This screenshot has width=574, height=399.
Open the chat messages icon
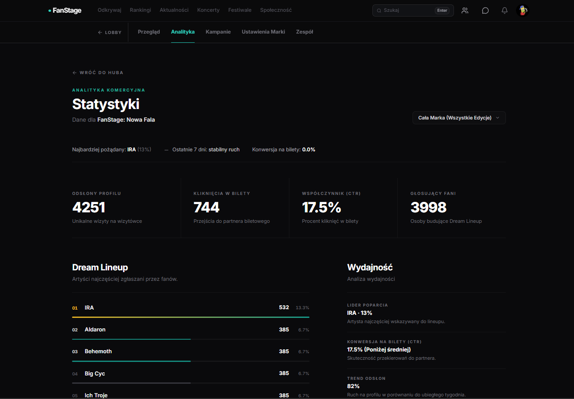(485, 10)
